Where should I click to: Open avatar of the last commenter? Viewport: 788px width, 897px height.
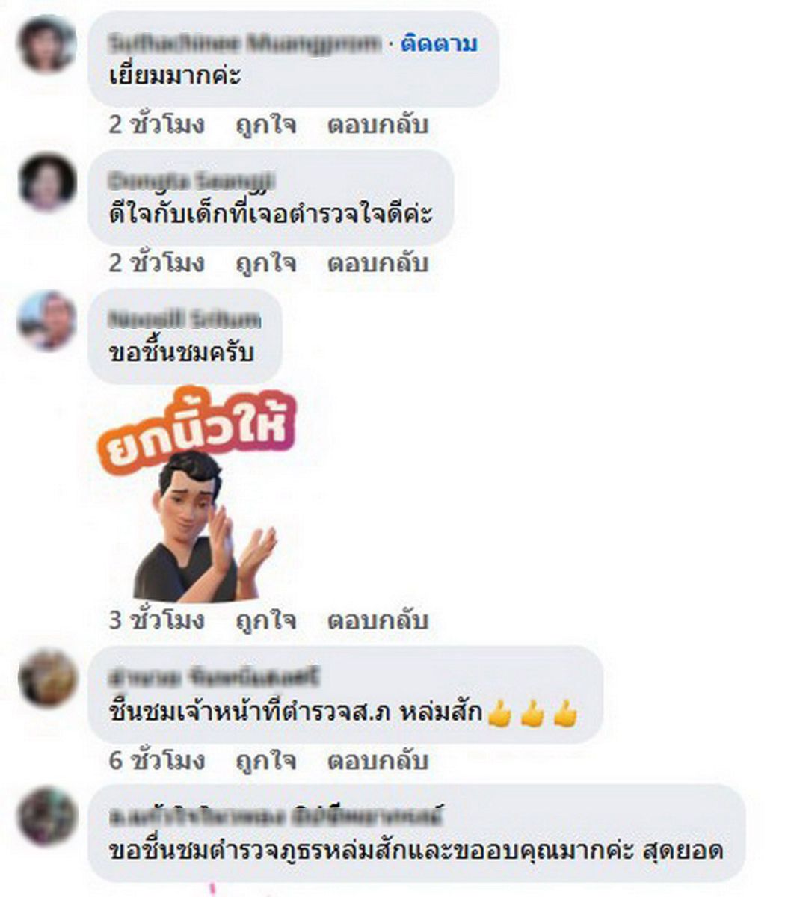[x=47, y=816]
